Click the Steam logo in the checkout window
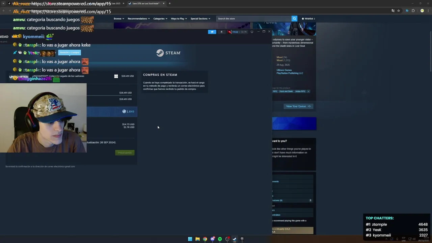 [168, 53]
